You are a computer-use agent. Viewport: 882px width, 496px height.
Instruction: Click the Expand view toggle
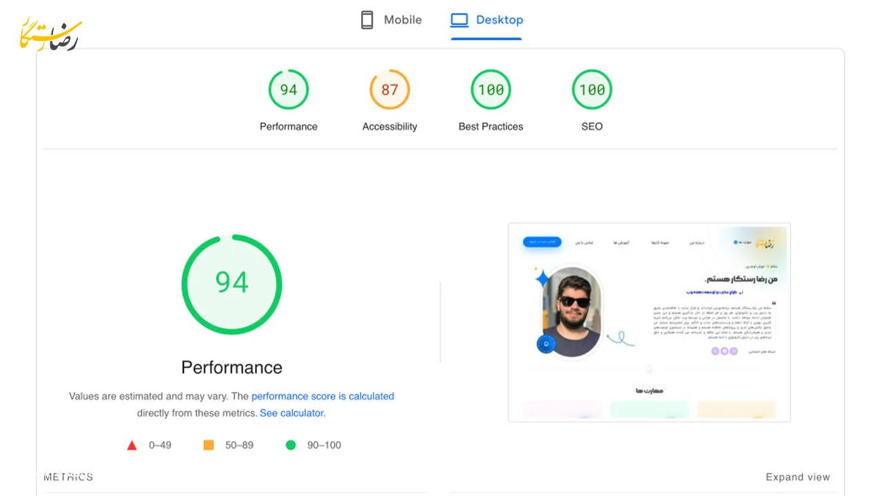[x=798, y=477]
